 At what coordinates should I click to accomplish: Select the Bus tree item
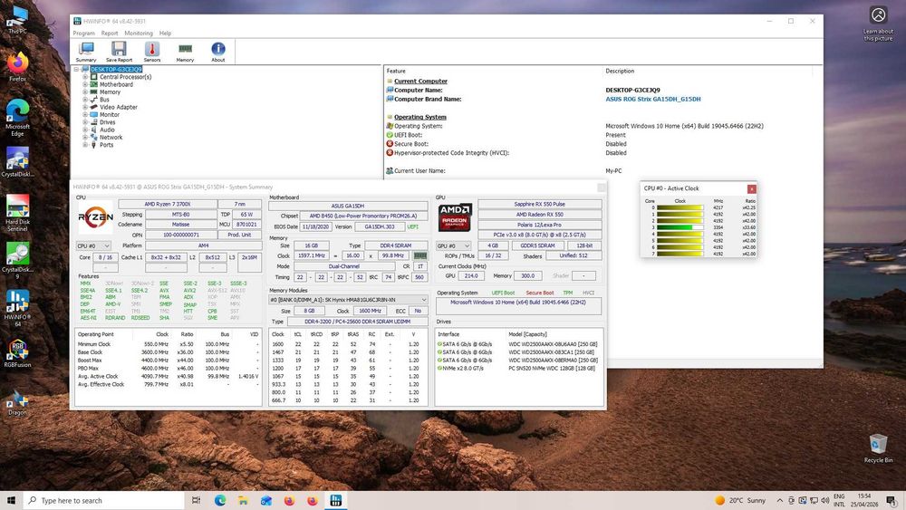pos(104,100)
